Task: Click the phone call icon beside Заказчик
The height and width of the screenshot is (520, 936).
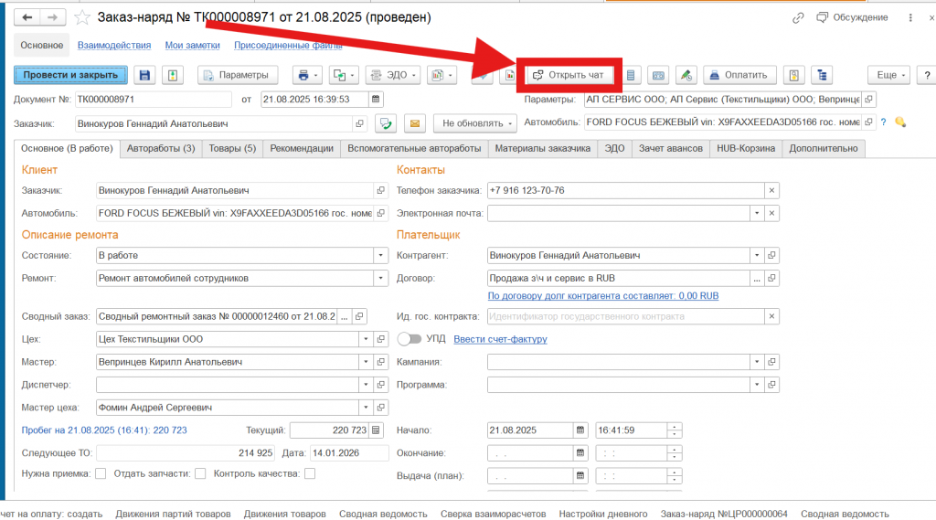Action: click(386, 122)
